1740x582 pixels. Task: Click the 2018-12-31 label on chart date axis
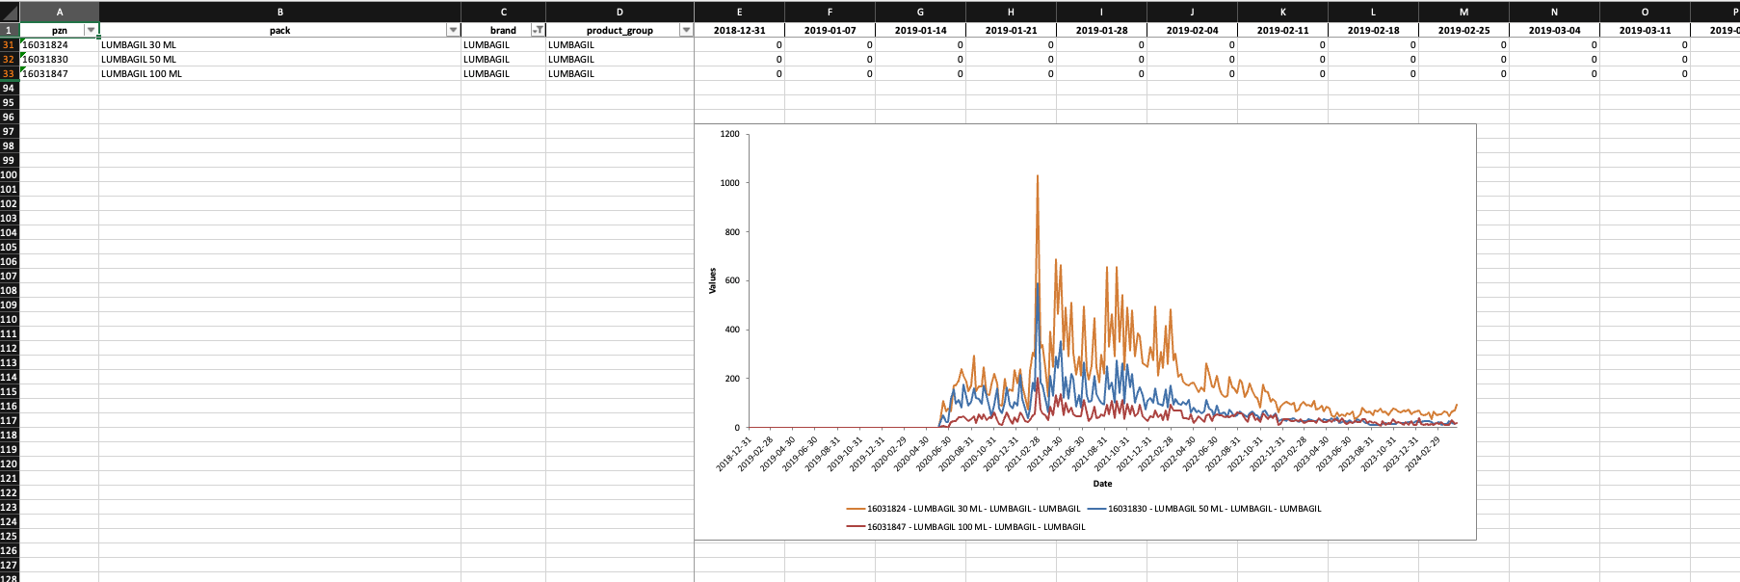[x=734, y=454]
